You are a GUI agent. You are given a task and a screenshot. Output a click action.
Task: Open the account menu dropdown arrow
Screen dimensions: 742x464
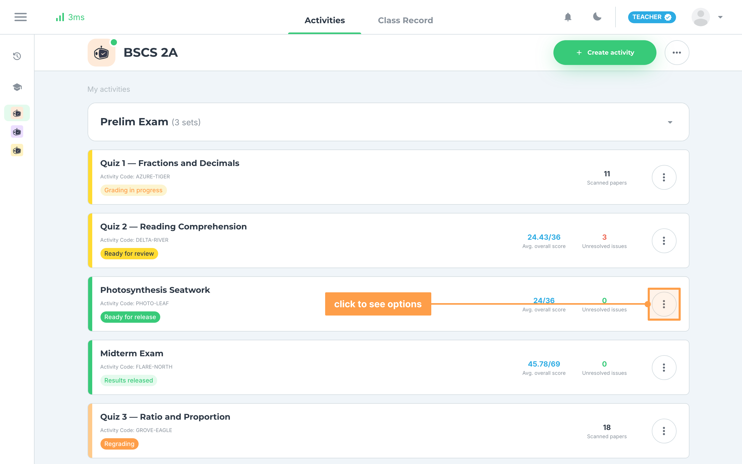click(720, 17)
